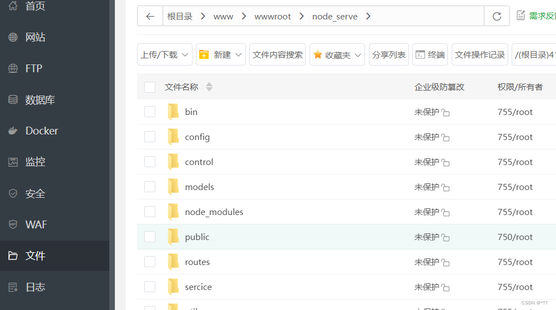Click the sercice folder icon
This screenshot has width=556, height=310.
pos(173,287)
